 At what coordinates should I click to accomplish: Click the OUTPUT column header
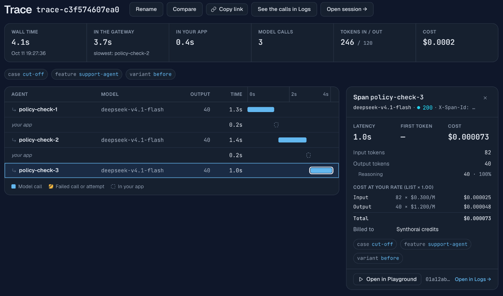coord(200,94)
